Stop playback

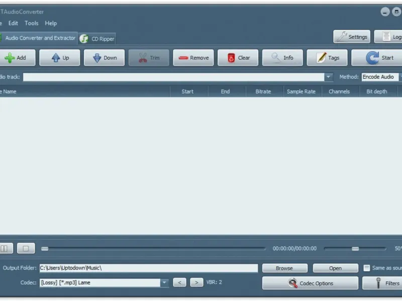(26, 248)
